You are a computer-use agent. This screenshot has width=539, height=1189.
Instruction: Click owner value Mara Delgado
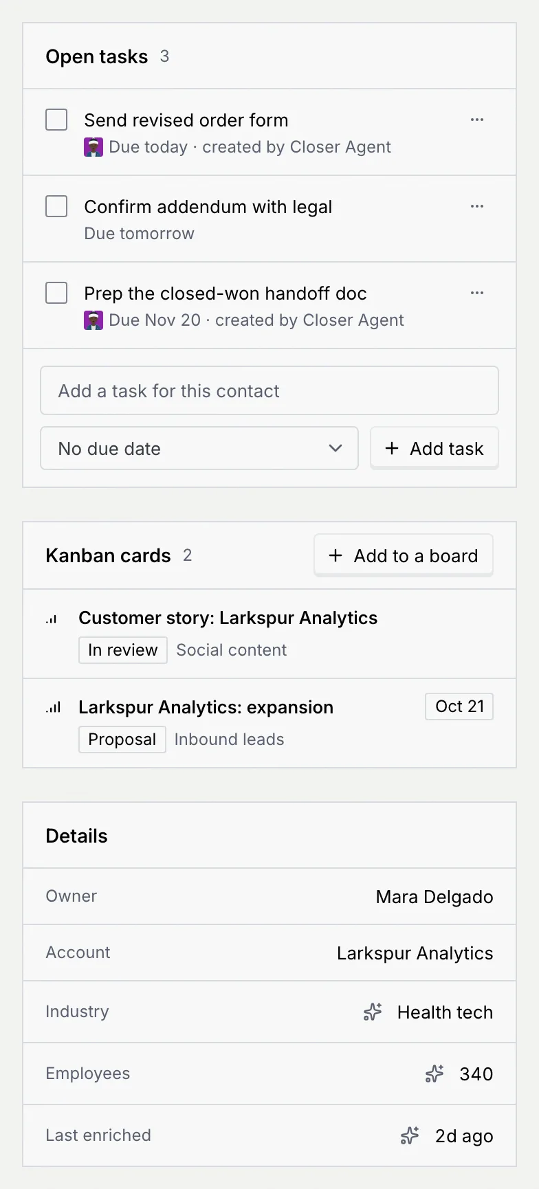coord(434,897)
